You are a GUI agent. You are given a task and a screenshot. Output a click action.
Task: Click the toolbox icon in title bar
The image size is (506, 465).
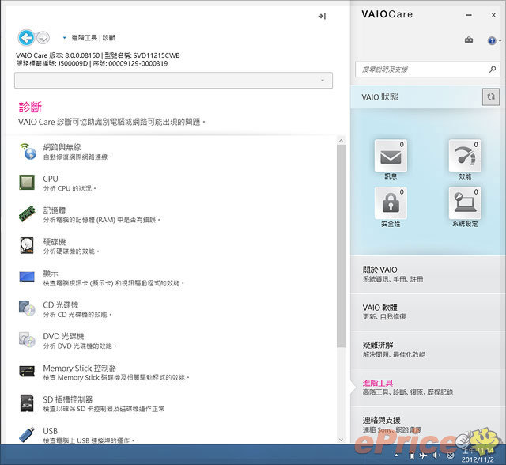pyautogui.click(x=468, y=40)
